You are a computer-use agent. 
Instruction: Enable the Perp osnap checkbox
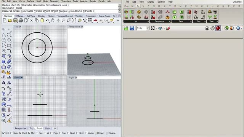click(52, 133)
